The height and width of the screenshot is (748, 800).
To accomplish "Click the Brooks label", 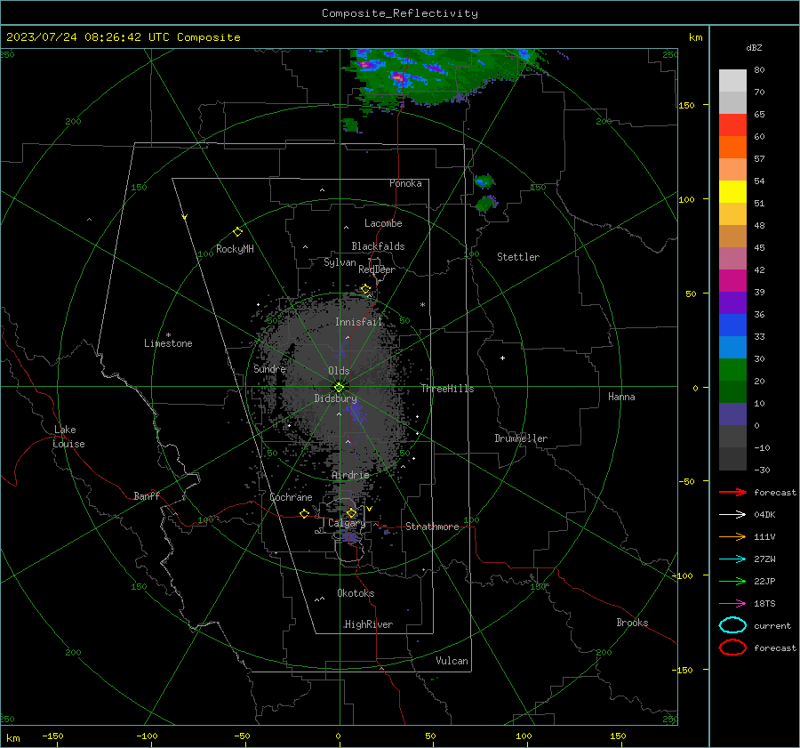I will (632, 623).
